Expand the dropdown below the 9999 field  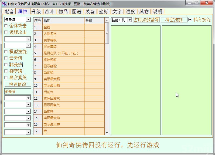coord(28,98)
